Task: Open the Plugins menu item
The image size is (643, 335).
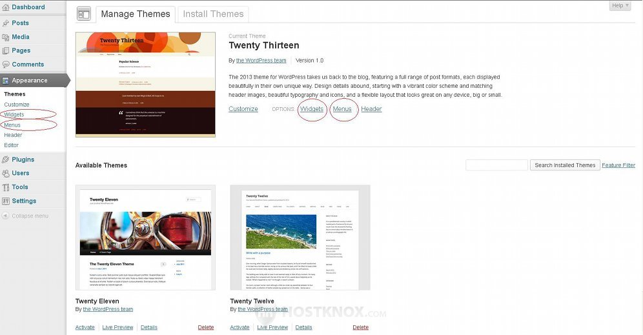Action: [23, 159]
